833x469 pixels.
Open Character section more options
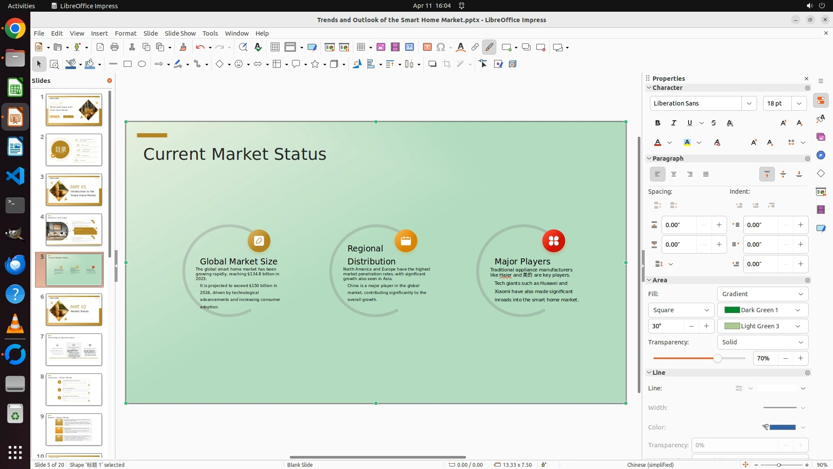[807, 88]
